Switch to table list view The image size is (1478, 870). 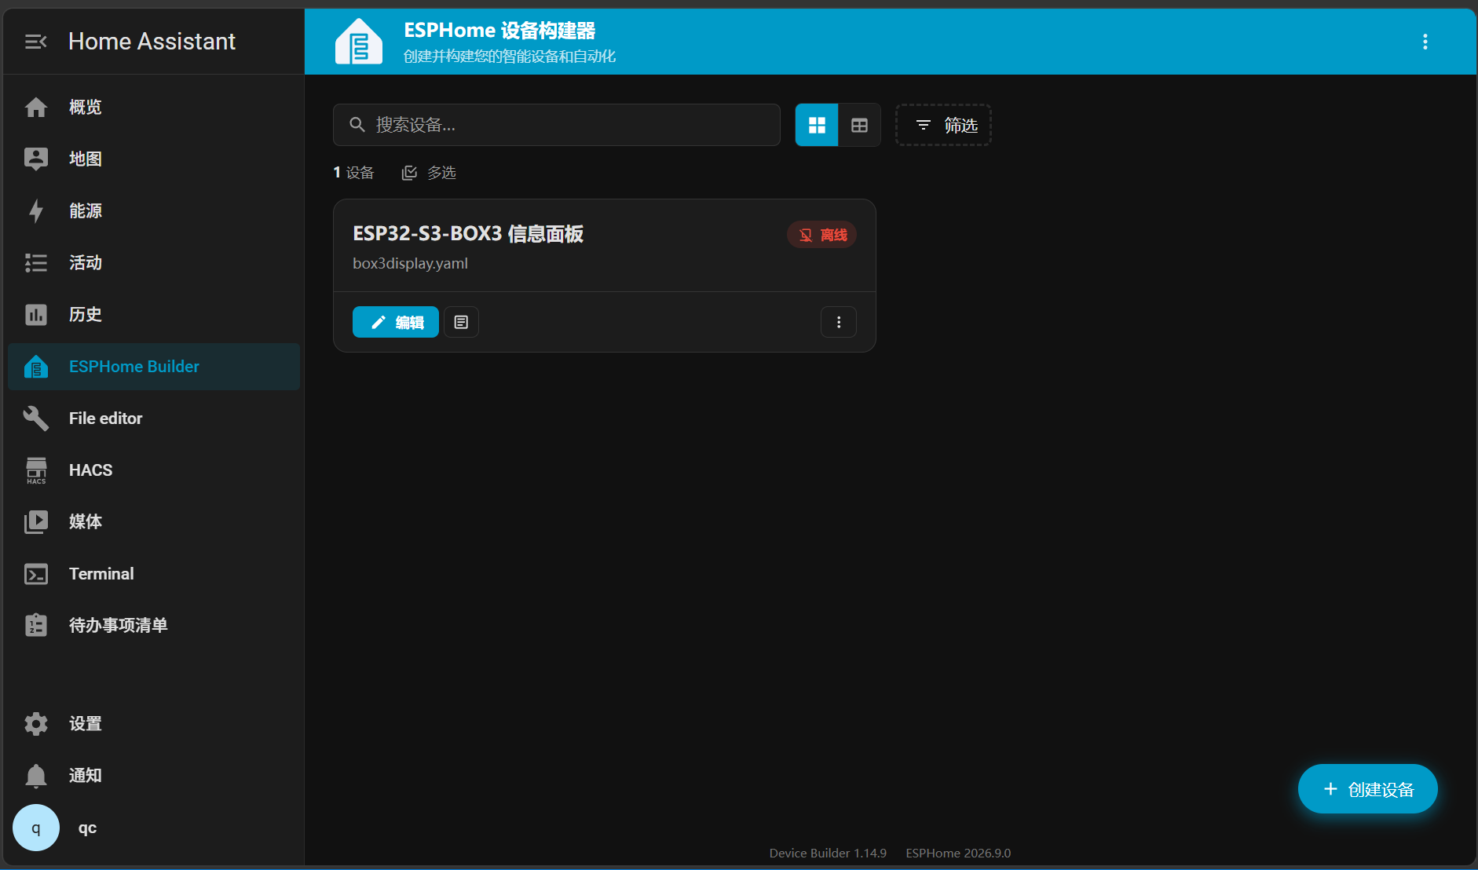[x=860, y=125]
